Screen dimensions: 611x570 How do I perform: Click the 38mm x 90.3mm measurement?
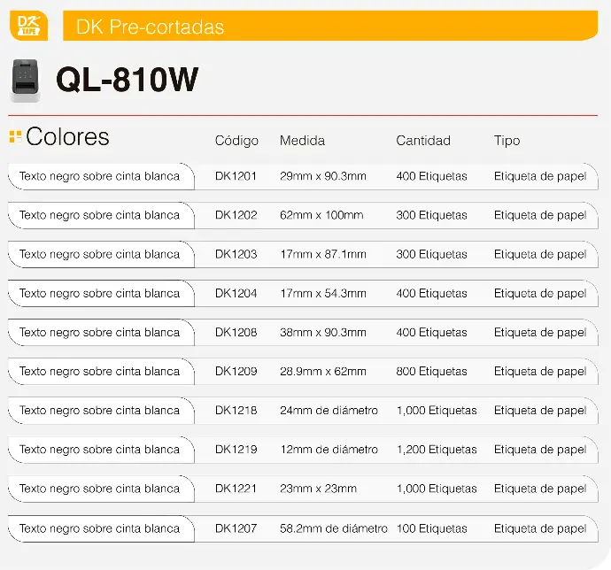pos(323,332)
